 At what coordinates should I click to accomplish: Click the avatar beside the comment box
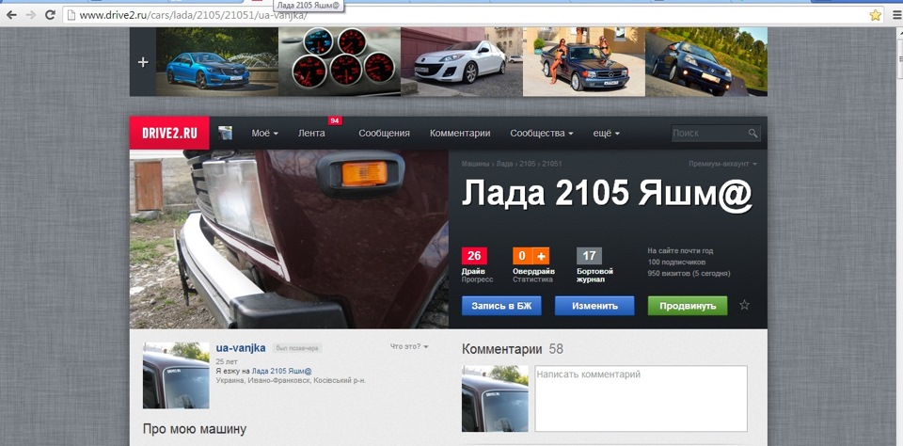click(x=496, y=398)
